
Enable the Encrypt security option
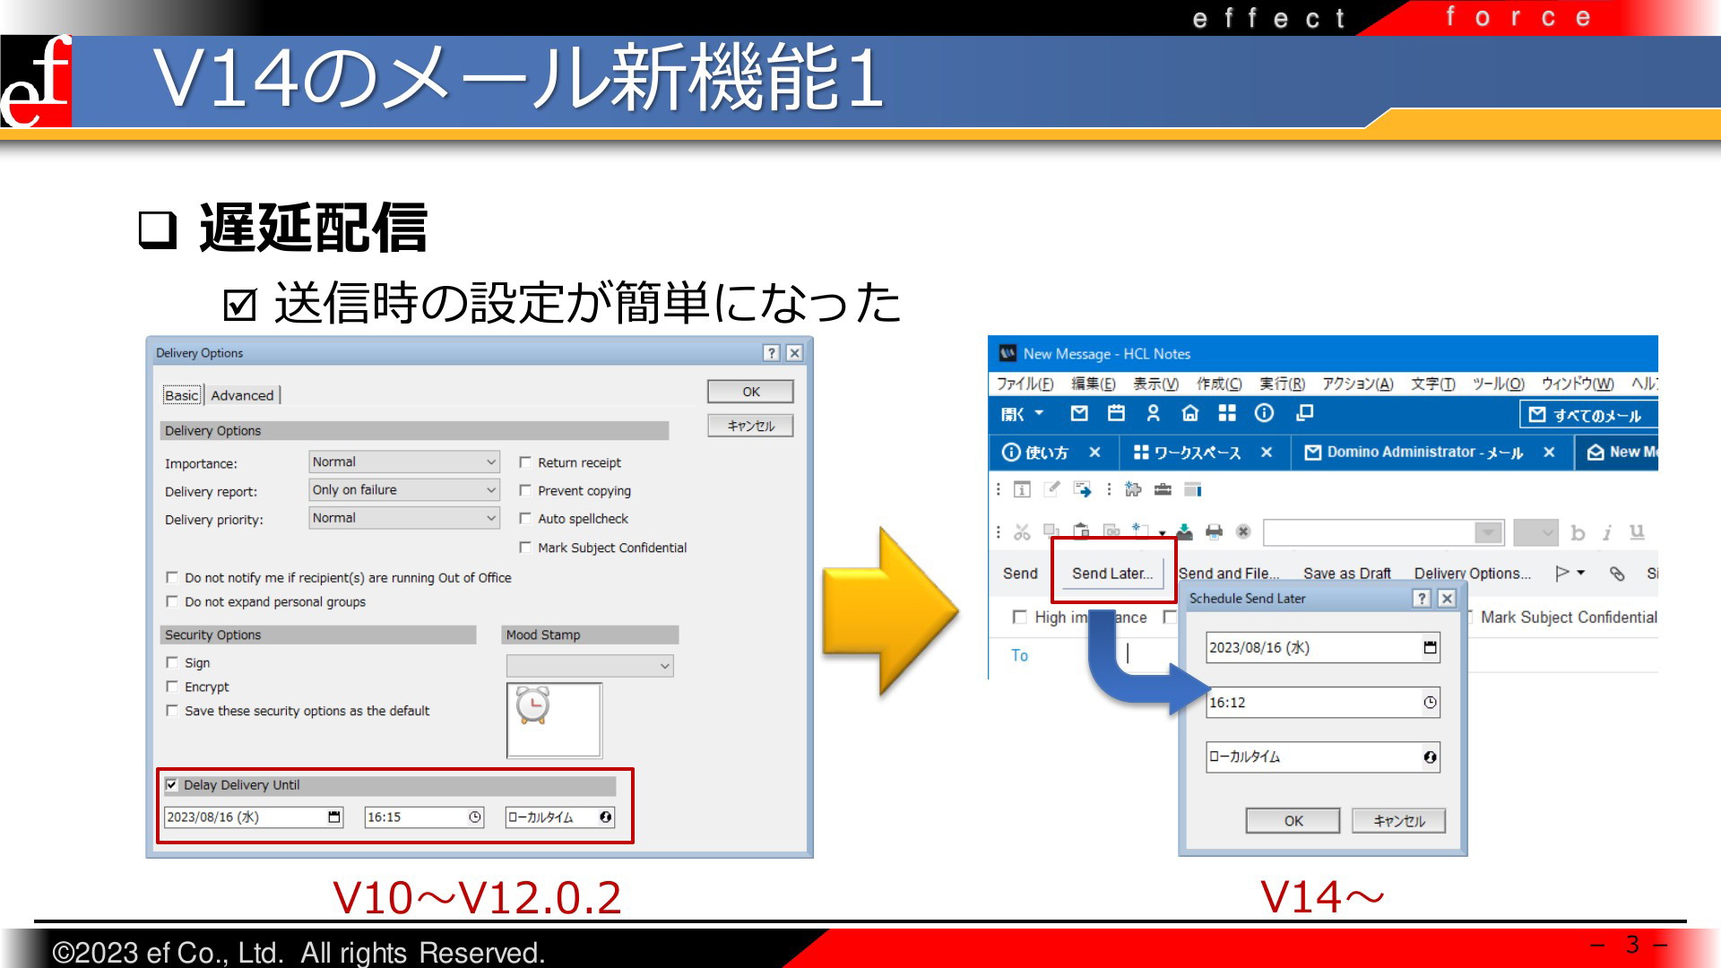point(172,687)
